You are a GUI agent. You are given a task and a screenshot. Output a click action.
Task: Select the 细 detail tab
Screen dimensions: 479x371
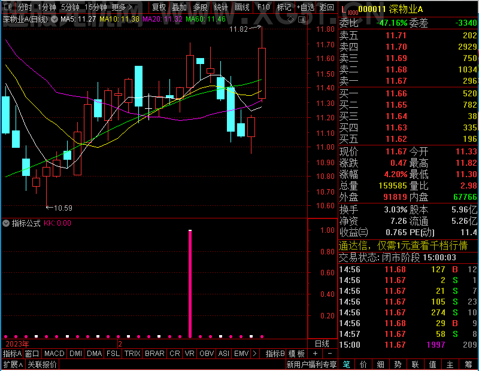381,364
